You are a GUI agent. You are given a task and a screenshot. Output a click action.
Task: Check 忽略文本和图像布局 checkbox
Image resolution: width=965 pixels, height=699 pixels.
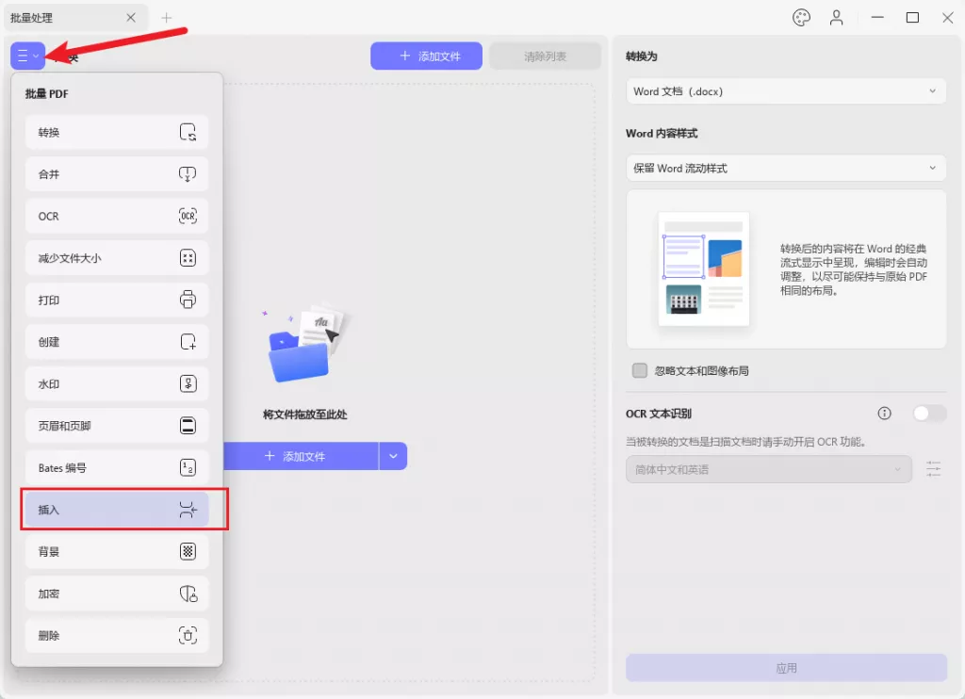click(x=640, y=370)
